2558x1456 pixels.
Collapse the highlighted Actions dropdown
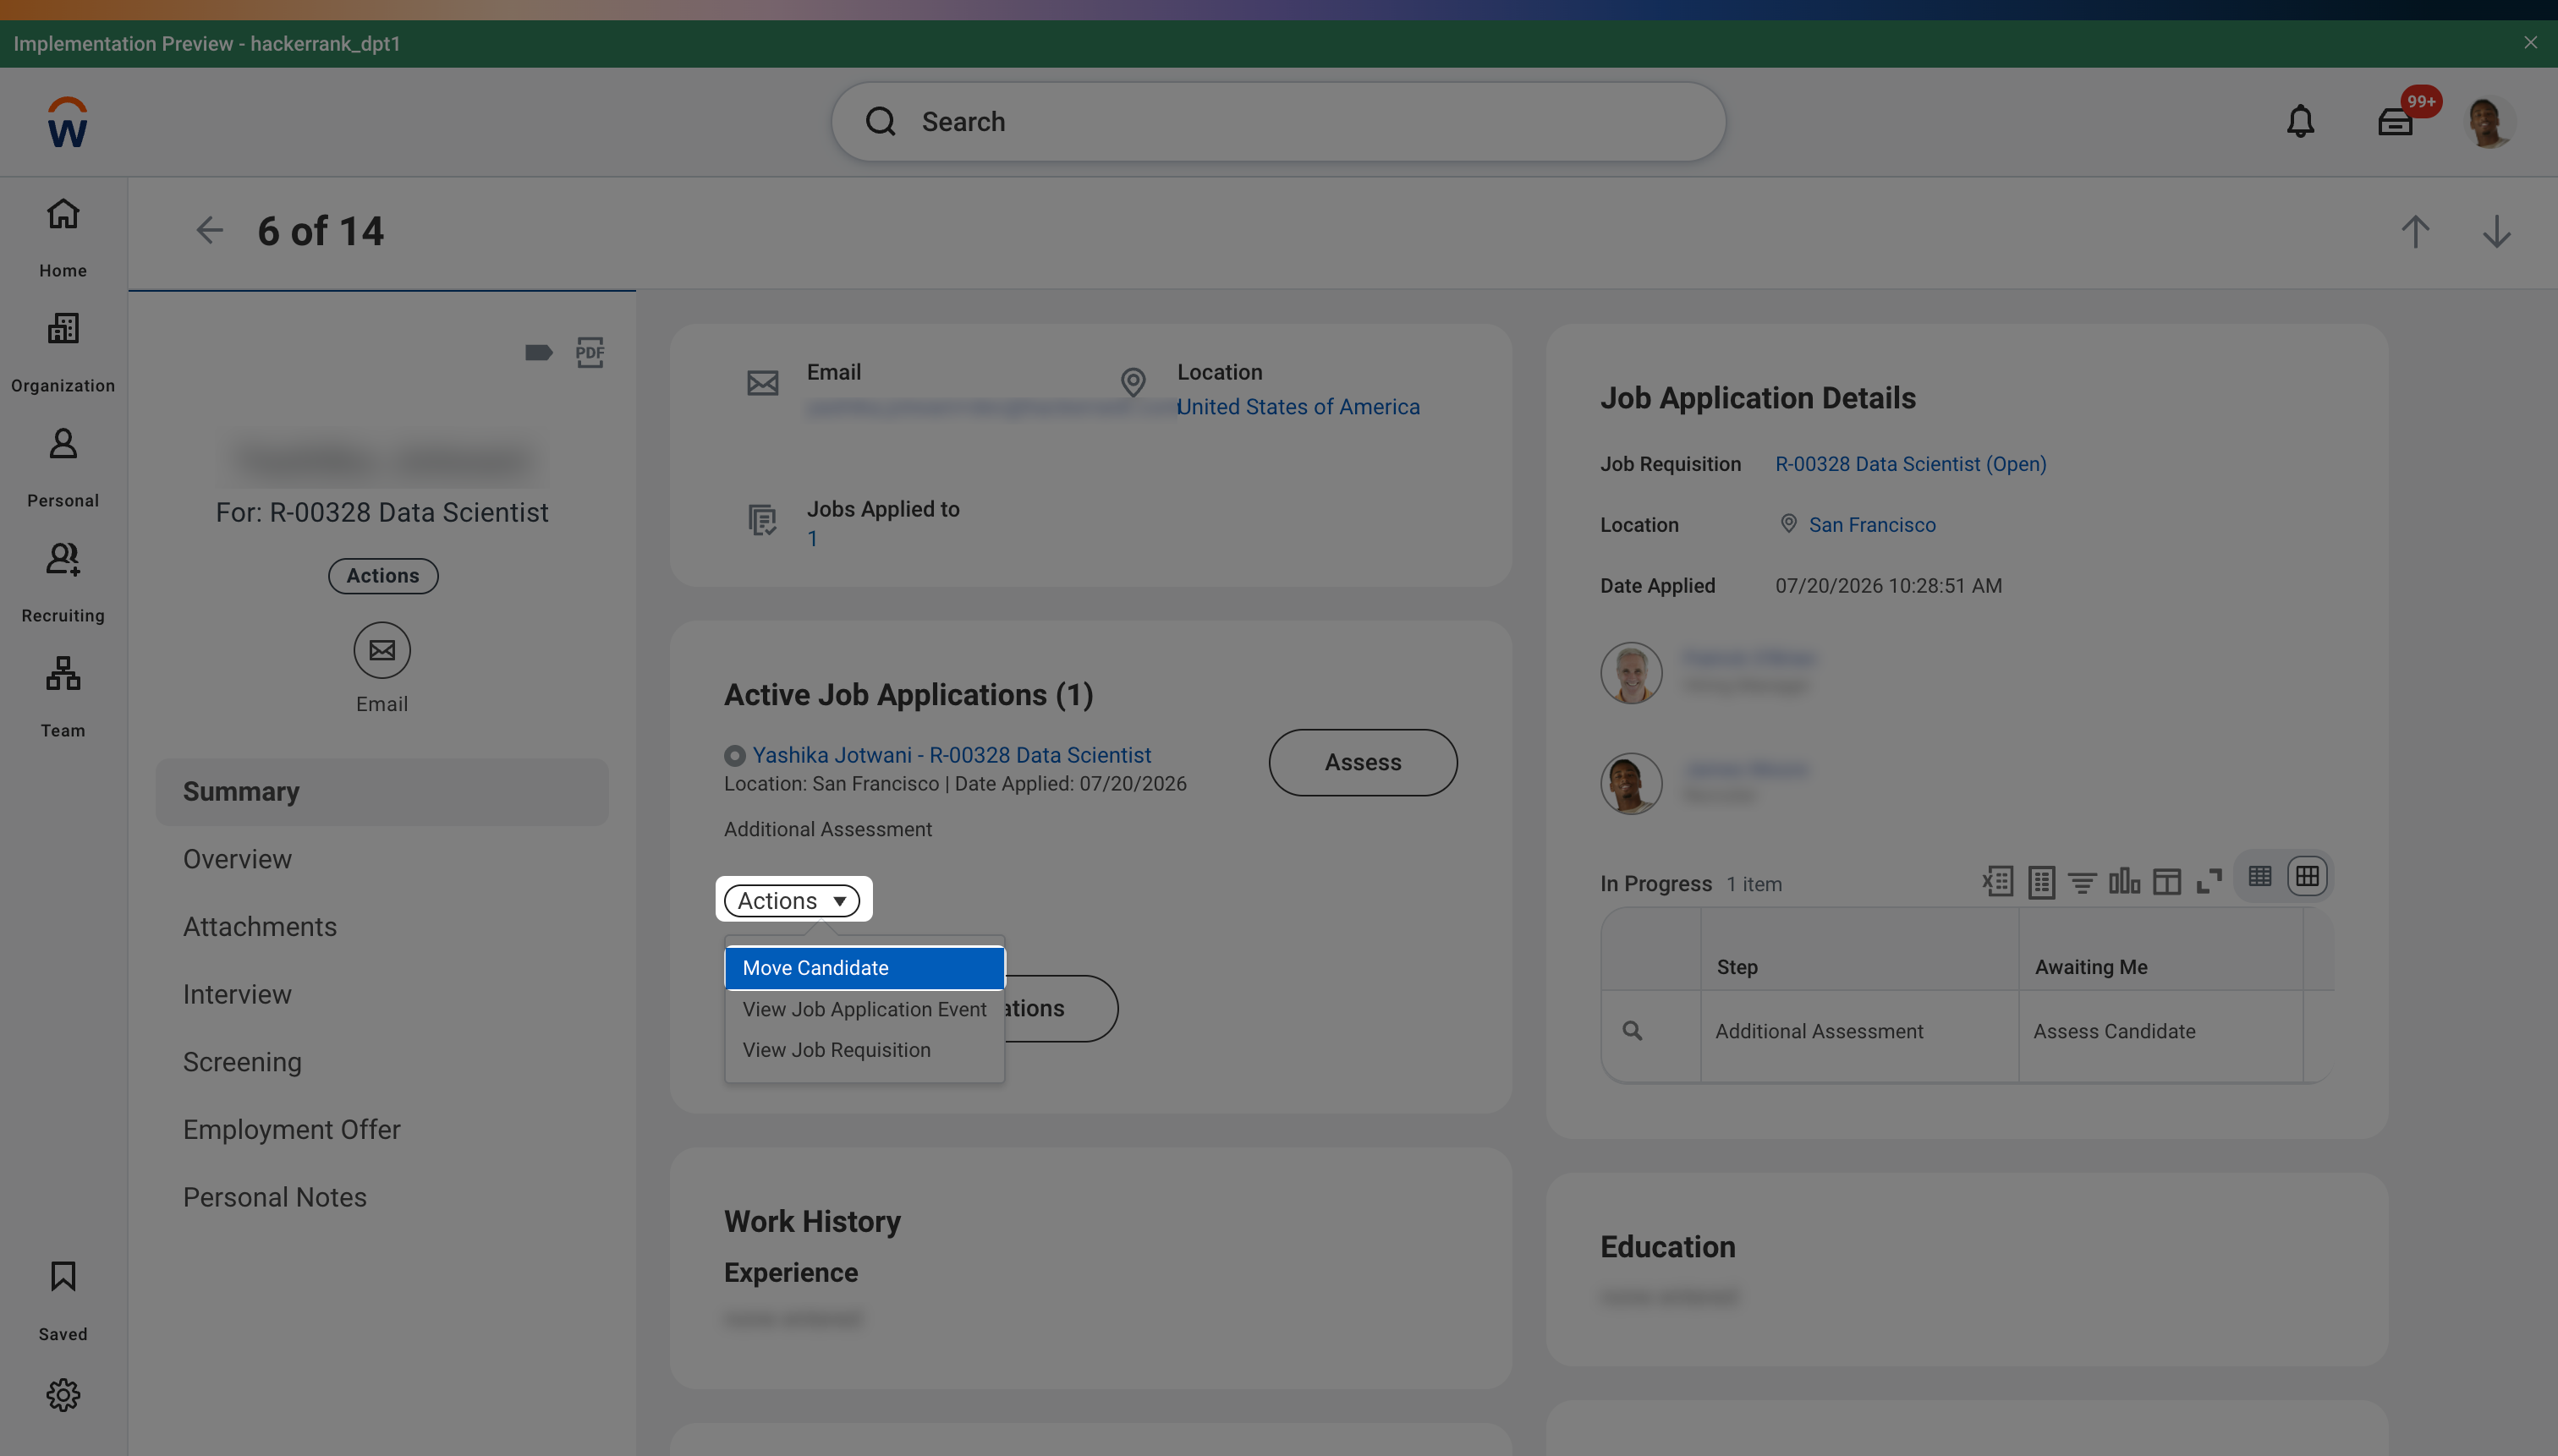tap(791, 901)
